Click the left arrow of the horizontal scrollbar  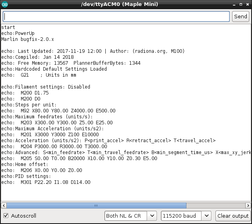4,205
